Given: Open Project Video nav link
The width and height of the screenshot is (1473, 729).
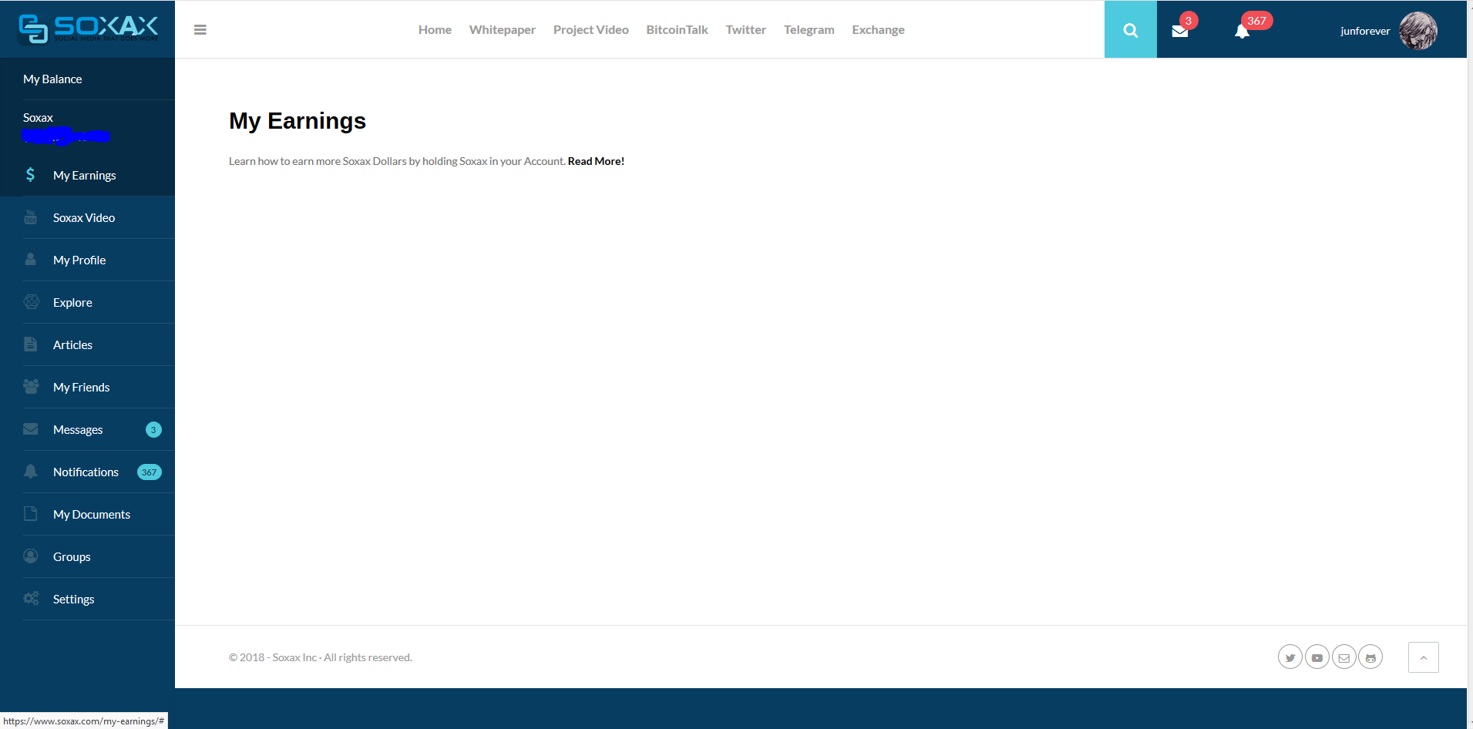Looking at the screenshot, I should 591,30.
